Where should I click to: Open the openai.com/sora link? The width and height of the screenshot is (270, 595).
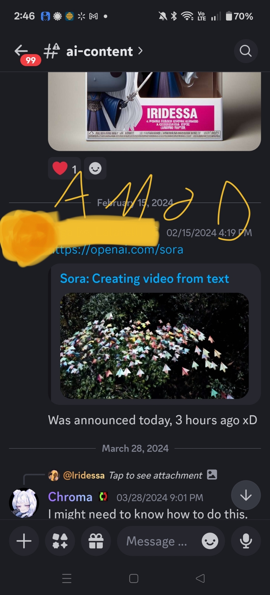(x=118, y=250)
